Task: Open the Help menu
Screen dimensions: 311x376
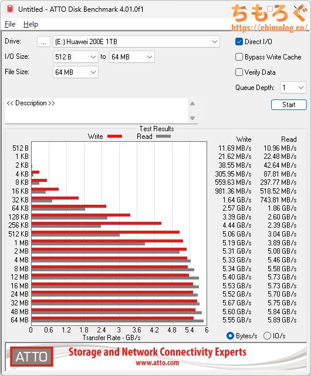Action: click(31, 24)
